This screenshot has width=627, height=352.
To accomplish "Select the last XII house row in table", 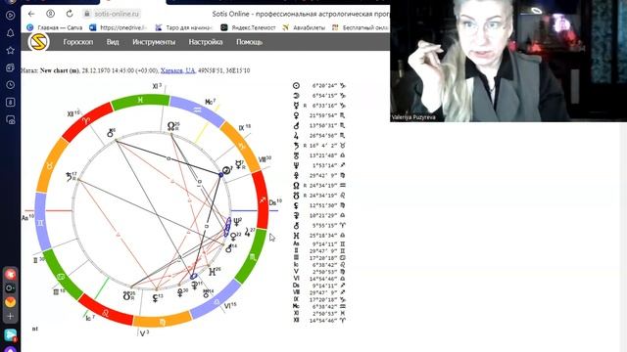I will [x=320, y=320].
